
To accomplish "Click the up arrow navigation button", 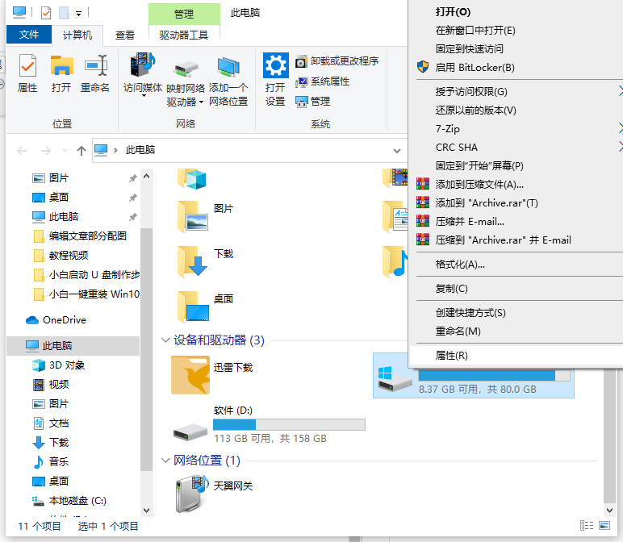I will (x=82, y=151).
